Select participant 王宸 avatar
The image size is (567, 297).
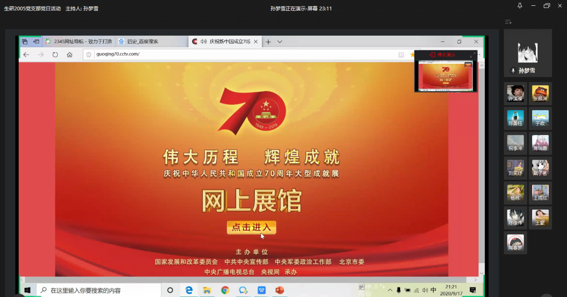(x=540, y=218)
